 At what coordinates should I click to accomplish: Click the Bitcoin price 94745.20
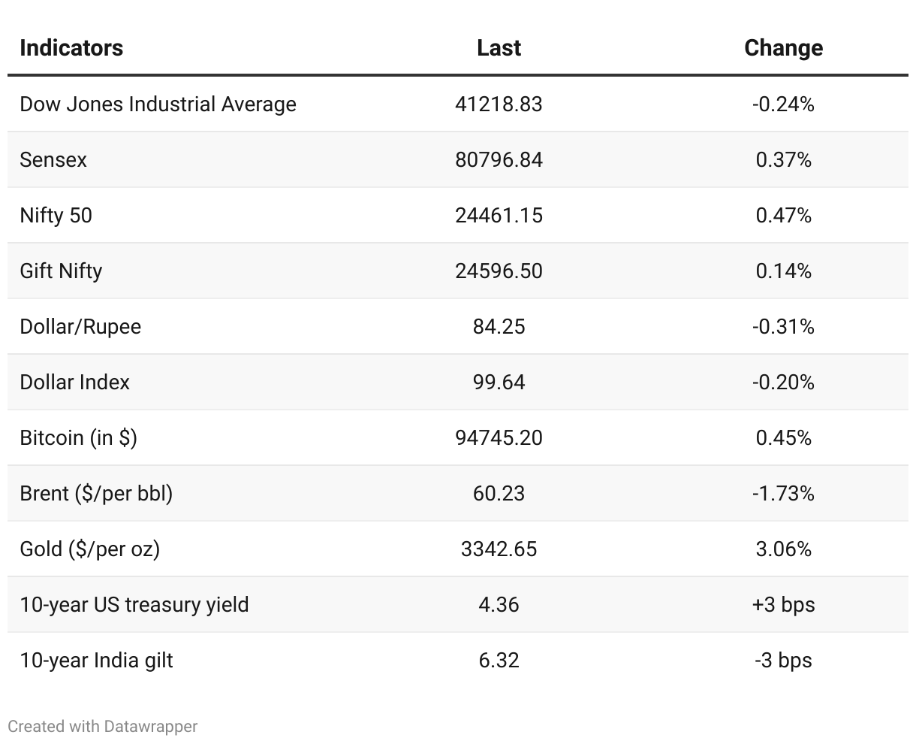point(499,438)
